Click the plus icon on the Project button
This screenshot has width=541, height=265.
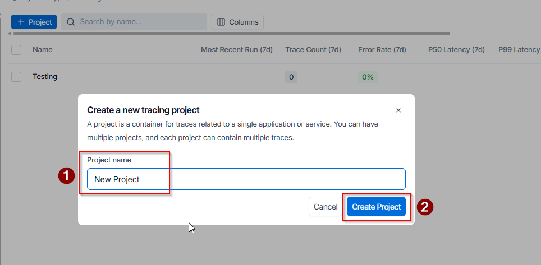[x=21, y=22]
